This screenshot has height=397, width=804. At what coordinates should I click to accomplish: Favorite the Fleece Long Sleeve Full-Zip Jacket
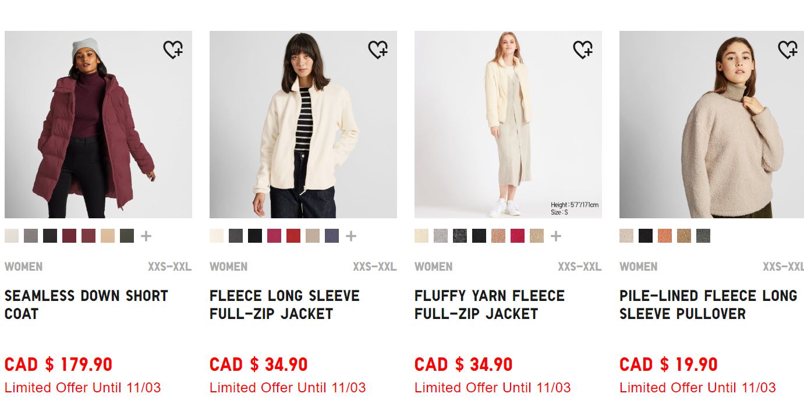click(378, 50)
